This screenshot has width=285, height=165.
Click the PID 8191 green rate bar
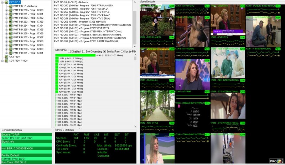pos(75,55)
